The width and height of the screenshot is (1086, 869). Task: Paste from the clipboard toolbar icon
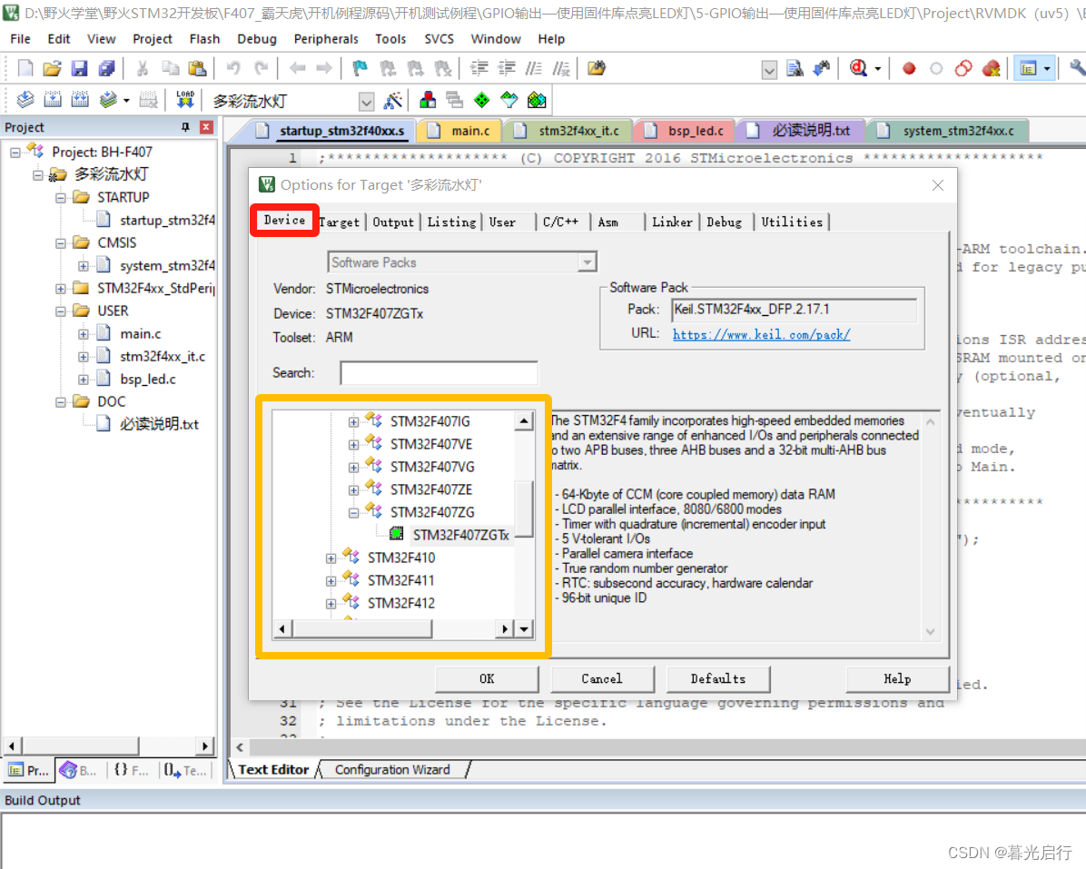click(x=197, y=68)
